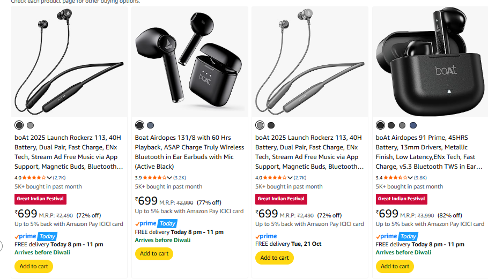Click Great Indian Festival badge on Airdopes 91 Prime
Viewport: 488px width, 279px height.
(401, 199)
